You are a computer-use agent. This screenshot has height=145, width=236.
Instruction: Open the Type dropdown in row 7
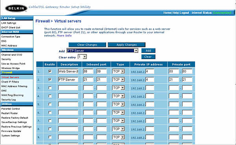pyautogui.click(x=118, y=121)
